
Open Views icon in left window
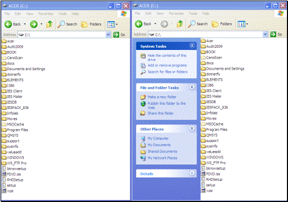(x=111, y=24)
